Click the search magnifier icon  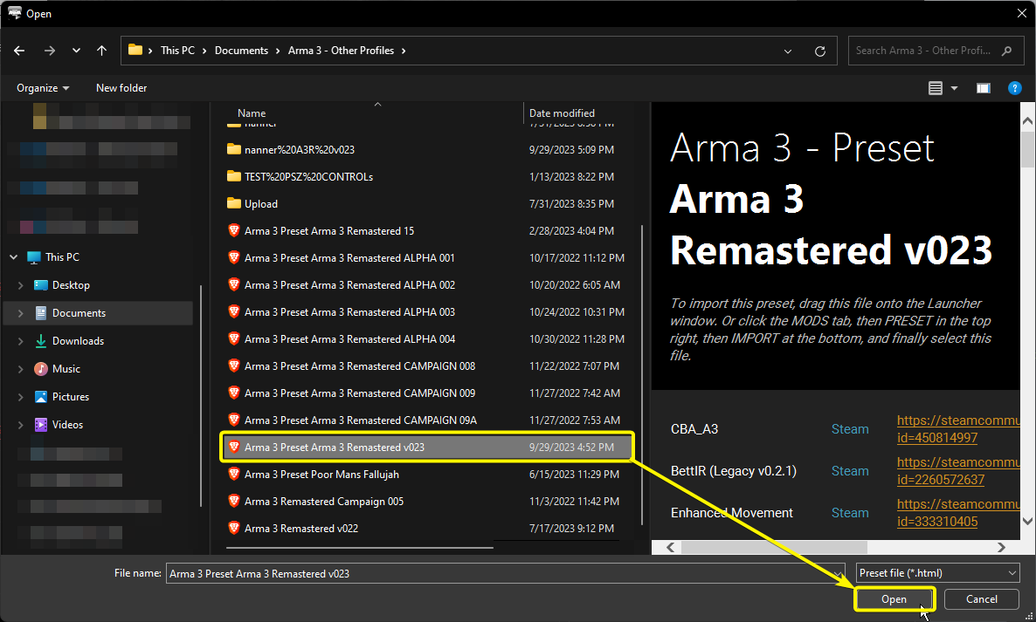(x=1007, y=50)
